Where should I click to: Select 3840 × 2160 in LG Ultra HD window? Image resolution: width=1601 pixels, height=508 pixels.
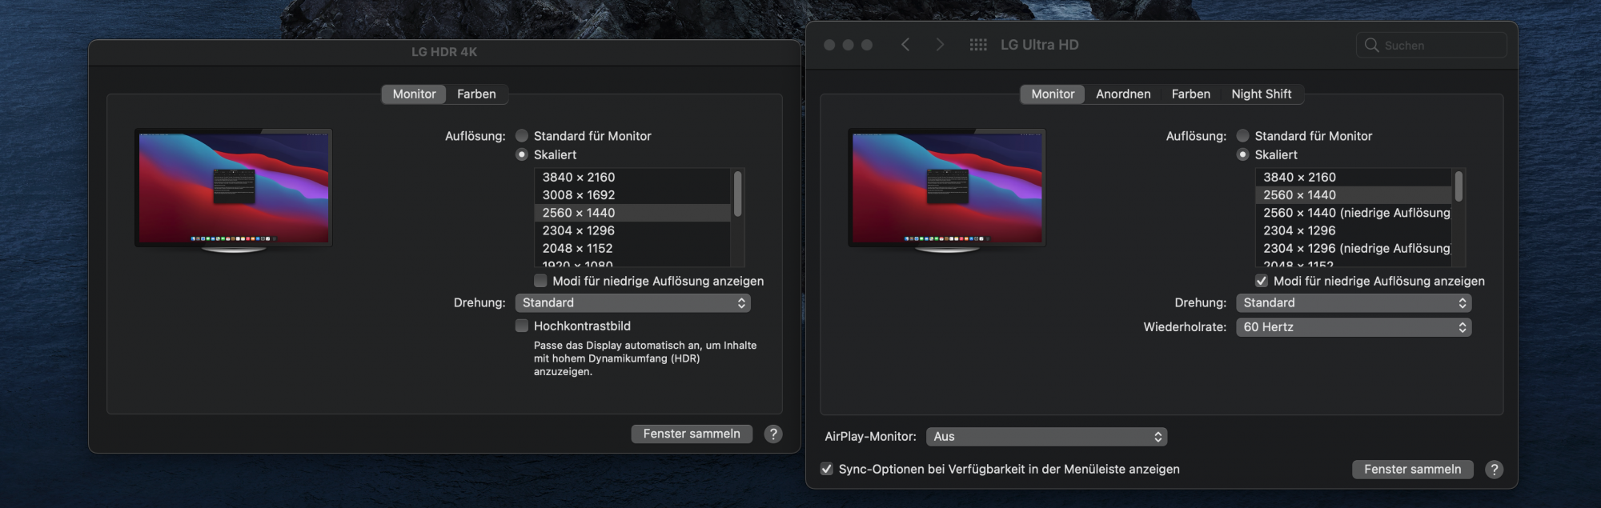1353,177
